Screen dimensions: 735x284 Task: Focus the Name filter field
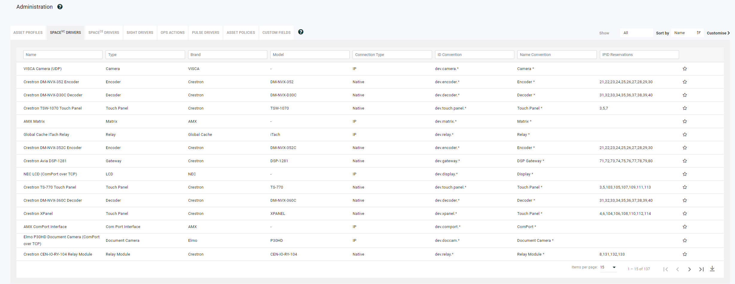pyautogui.click(x=63, y=54)
